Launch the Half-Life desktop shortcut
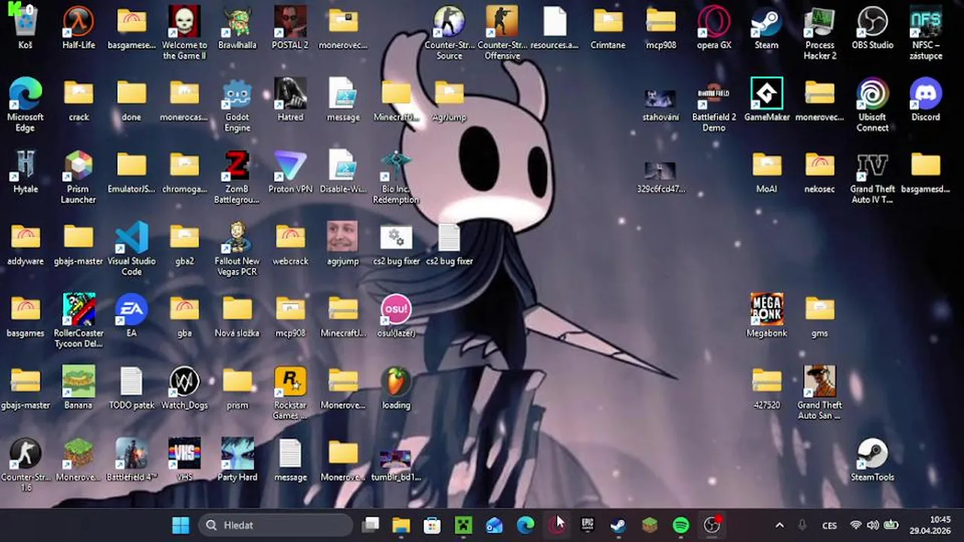The height and width of the screenshot is (542, 964). click(x=78, y=28)
